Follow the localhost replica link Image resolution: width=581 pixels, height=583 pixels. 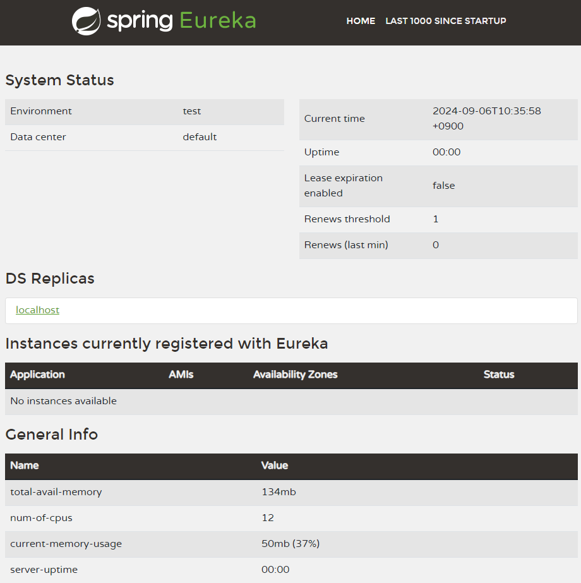[x=37, y=310]
